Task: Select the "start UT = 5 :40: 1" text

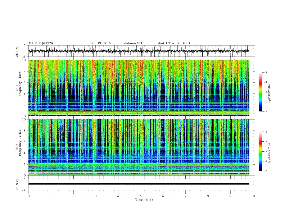Action: point(174,43)
